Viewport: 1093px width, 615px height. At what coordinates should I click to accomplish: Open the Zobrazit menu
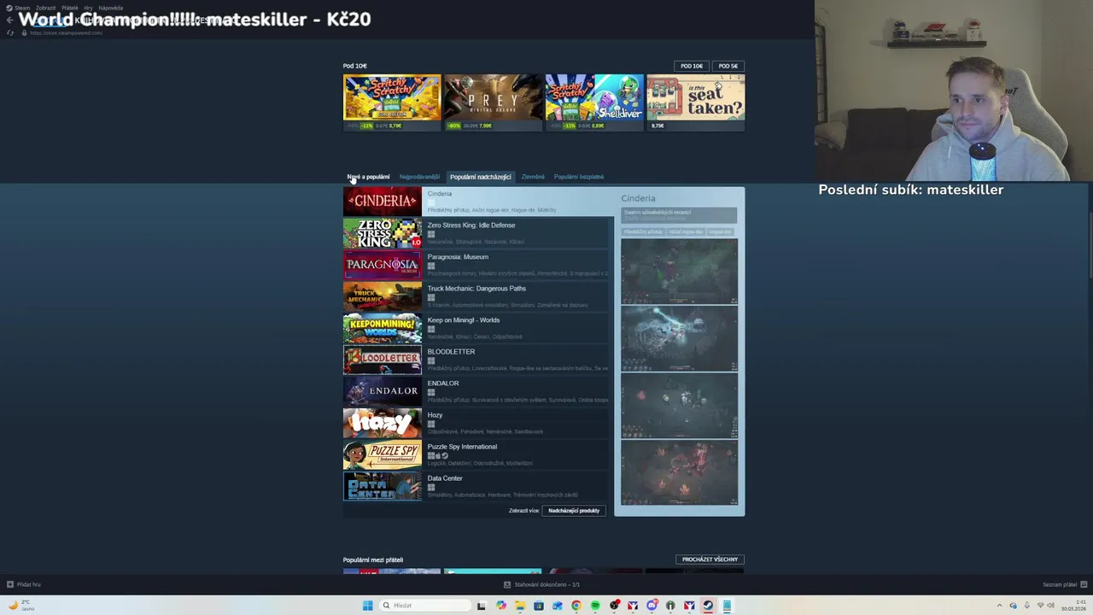click(x=46, y=8)
